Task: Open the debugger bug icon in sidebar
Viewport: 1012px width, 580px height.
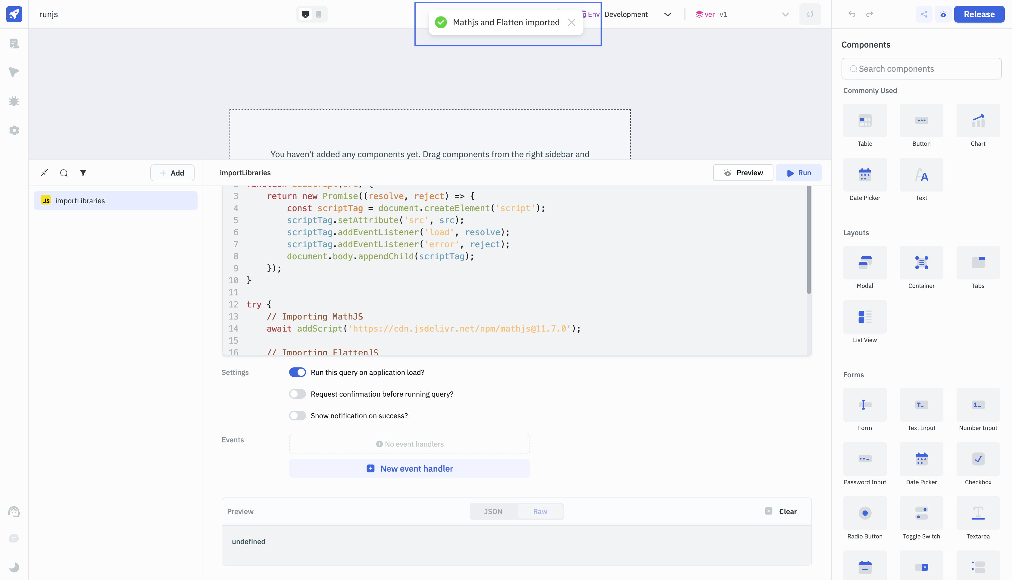Action: click(14, 101)
